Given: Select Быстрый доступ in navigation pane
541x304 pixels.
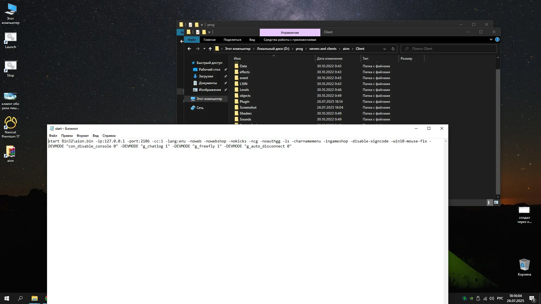Looking at the screenshot, I should point(209,63).
